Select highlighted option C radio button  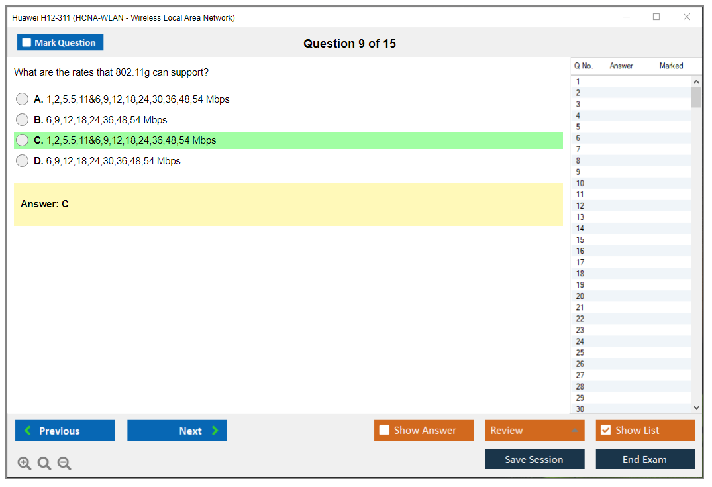pyautogui.click(x=23, y=140)
